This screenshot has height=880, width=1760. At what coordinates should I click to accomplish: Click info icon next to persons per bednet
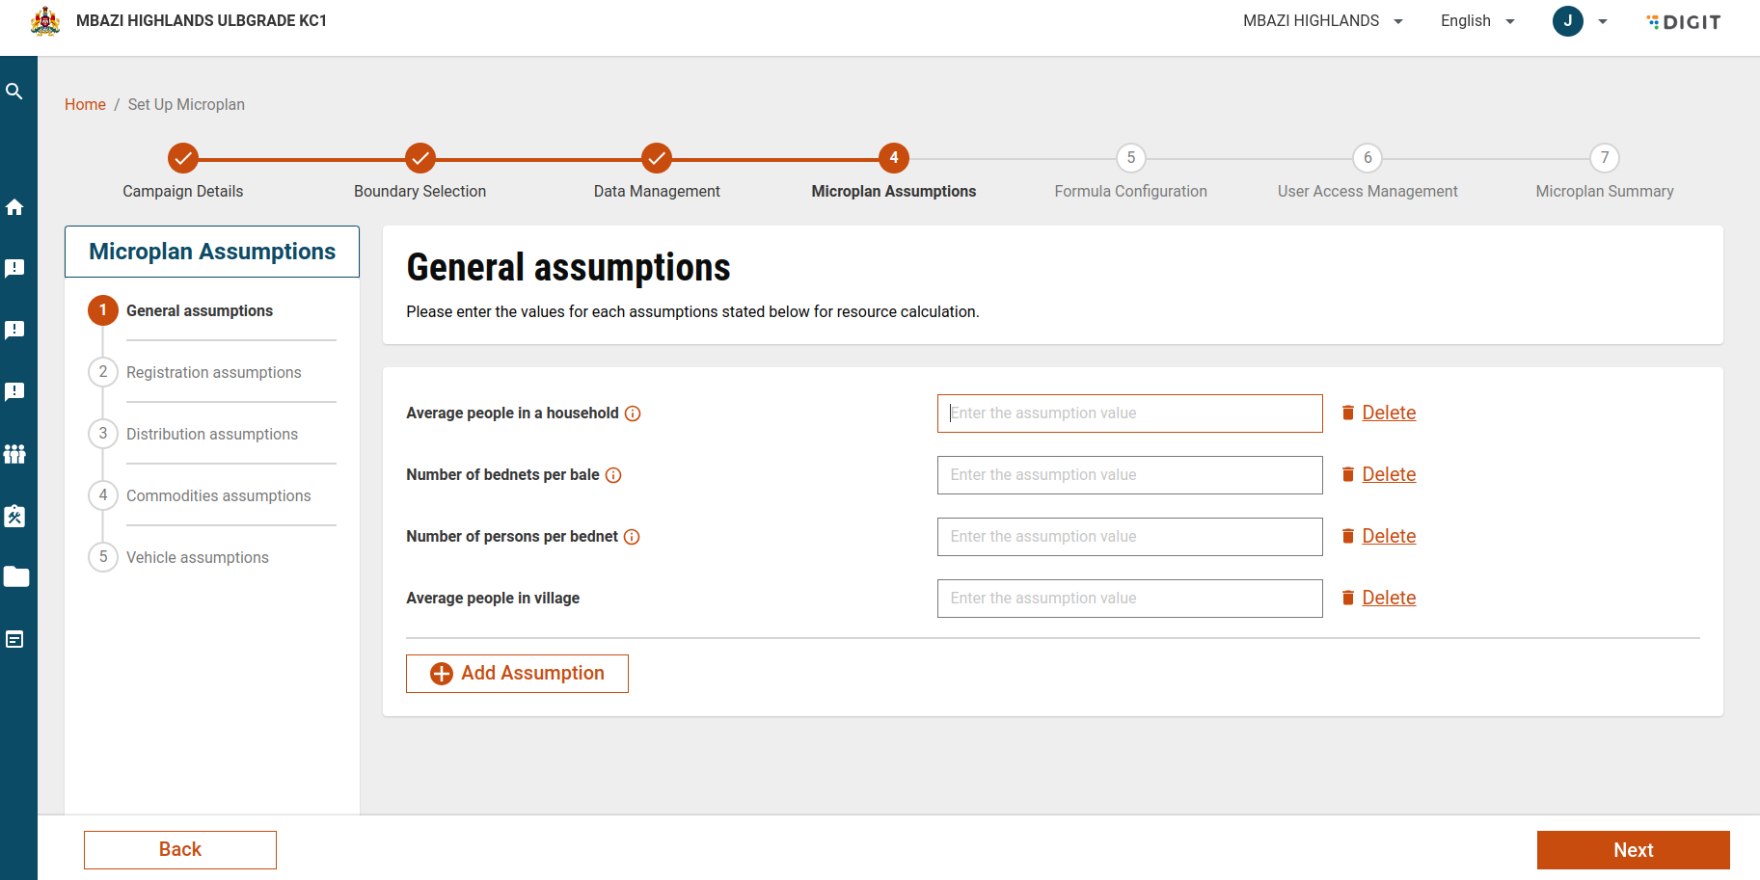click(x=632, y=537)
